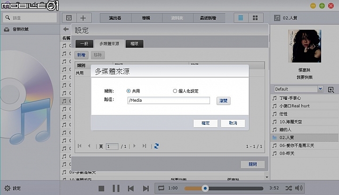Select the 共用 radio button
This screenshot has width=339, height=195.
129,91
